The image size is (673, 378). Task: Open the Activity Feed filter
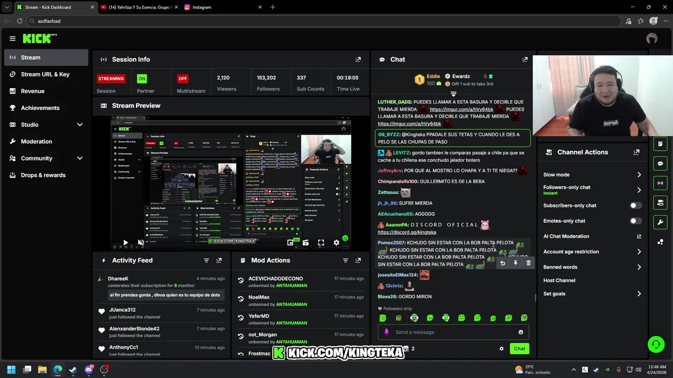(206, 260)
